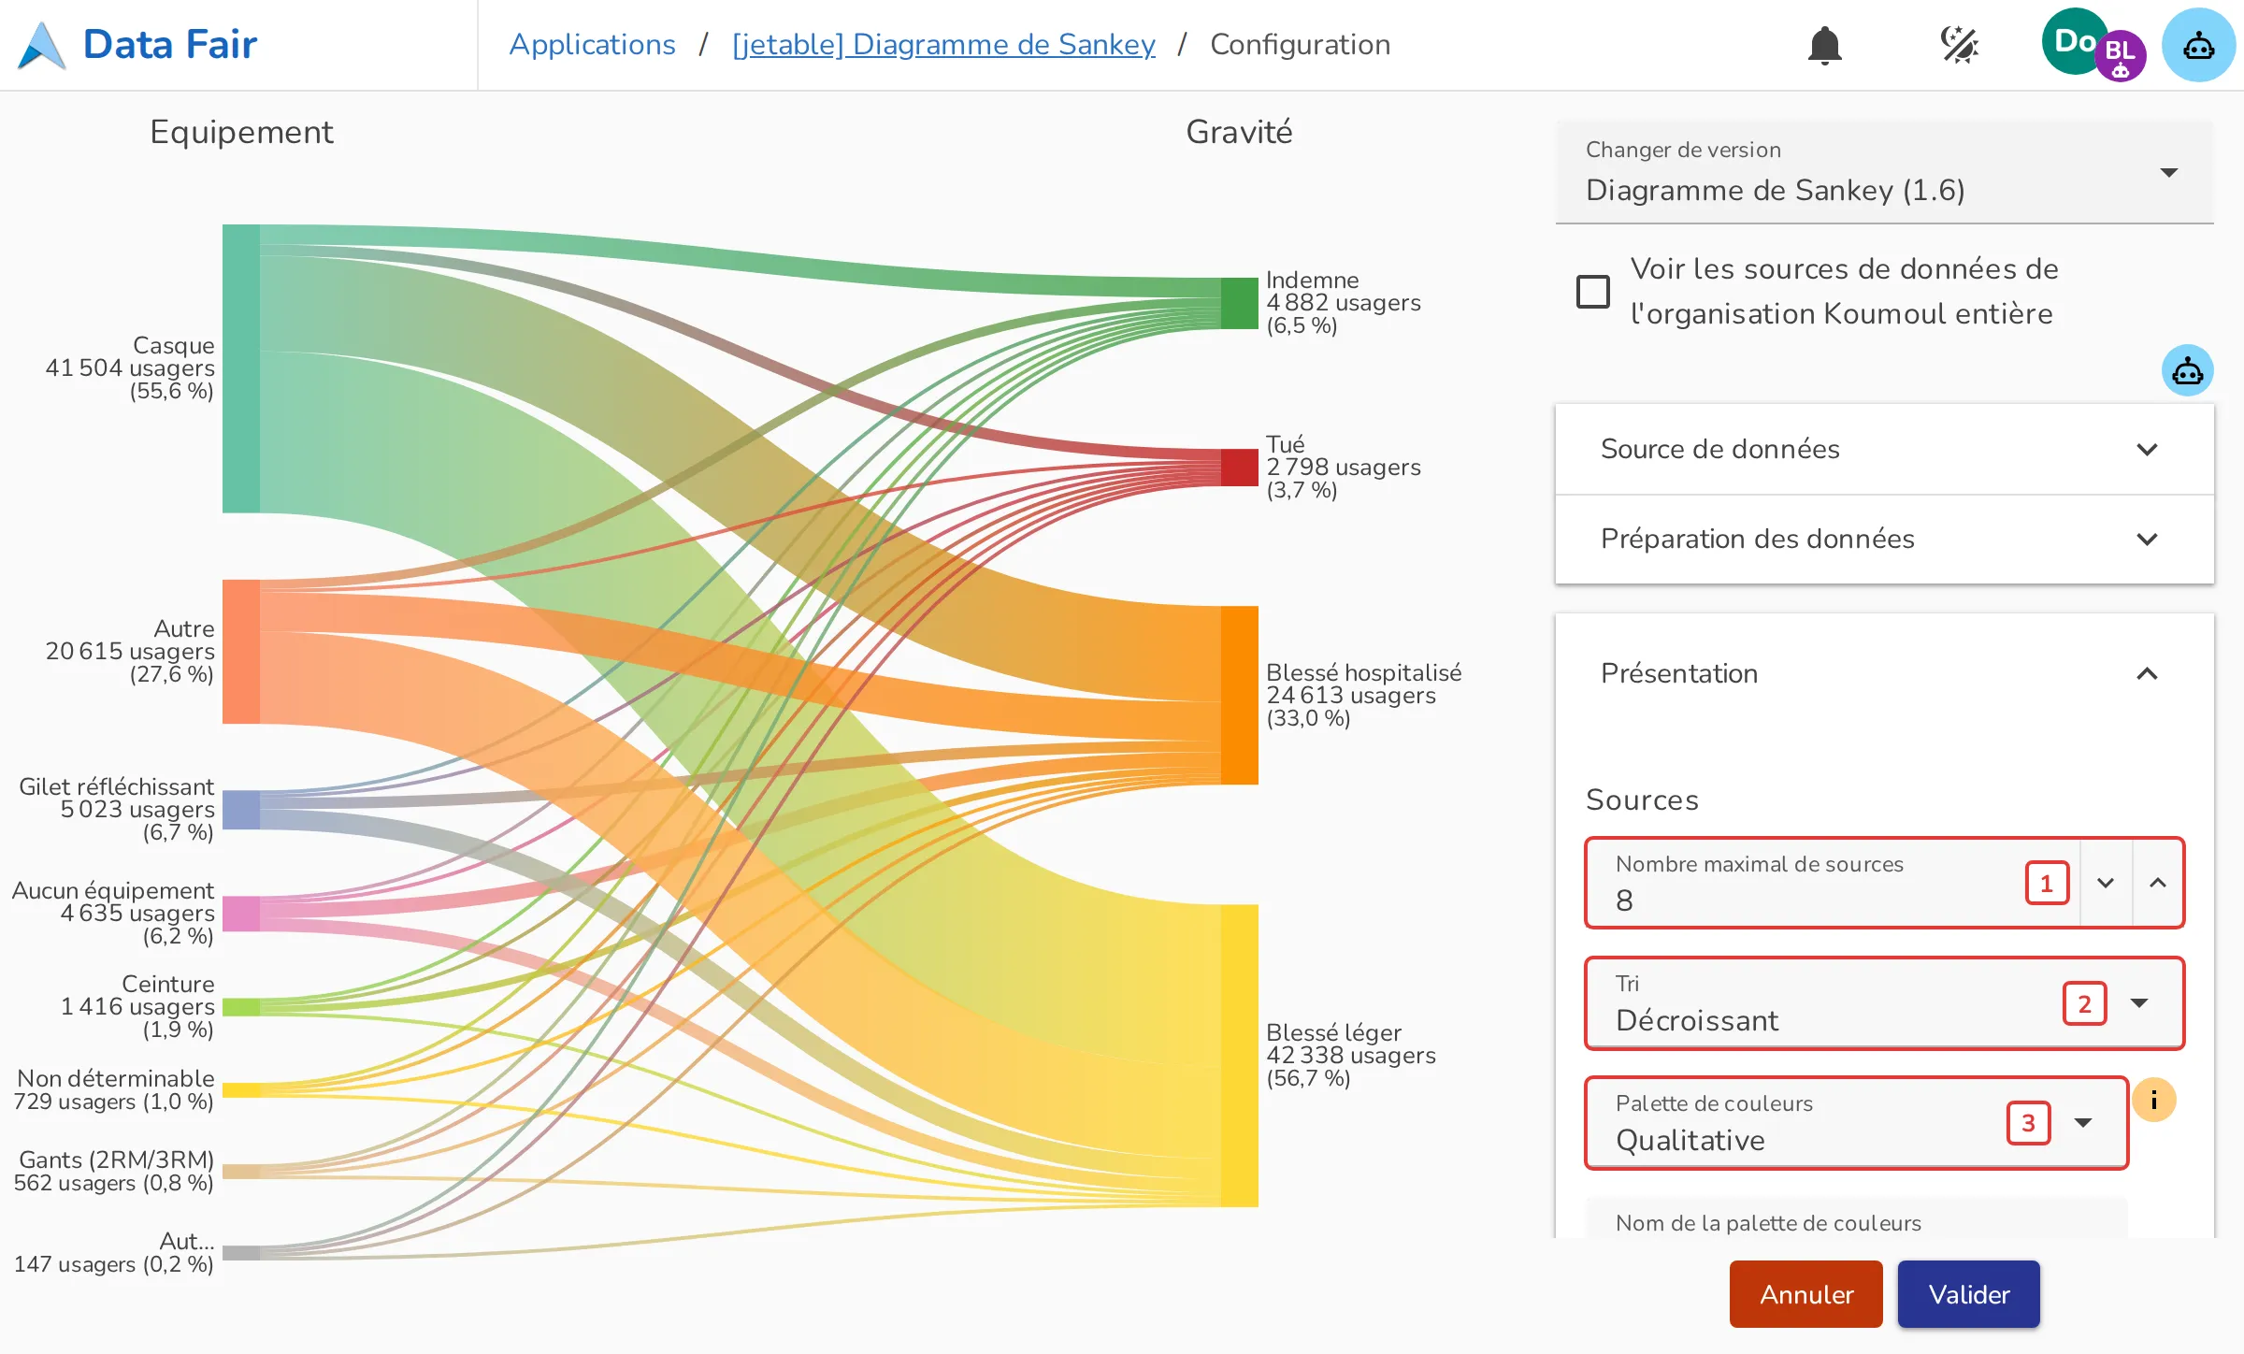The image size is (2244, 1354).
Task: Click Nom de la palette field
Action: click(x=1856, y=1218)
